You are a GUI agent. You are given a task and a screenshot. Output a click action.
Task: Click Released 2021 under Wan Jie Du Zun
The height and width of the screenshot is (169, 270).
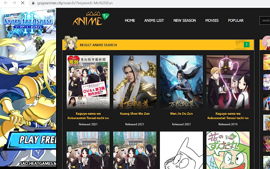[181, 124]
